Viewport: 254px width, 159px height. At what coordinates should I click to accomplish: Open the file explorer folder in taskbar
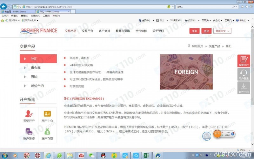tap(70, 156)
